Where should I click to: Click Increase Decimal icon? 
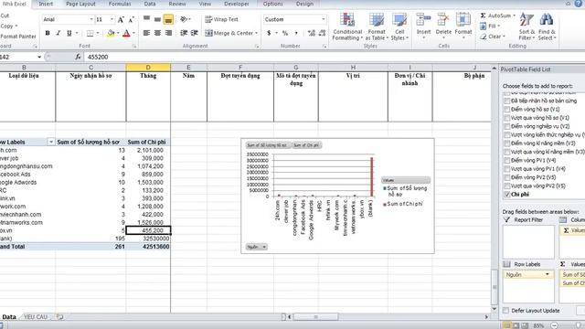311,33
